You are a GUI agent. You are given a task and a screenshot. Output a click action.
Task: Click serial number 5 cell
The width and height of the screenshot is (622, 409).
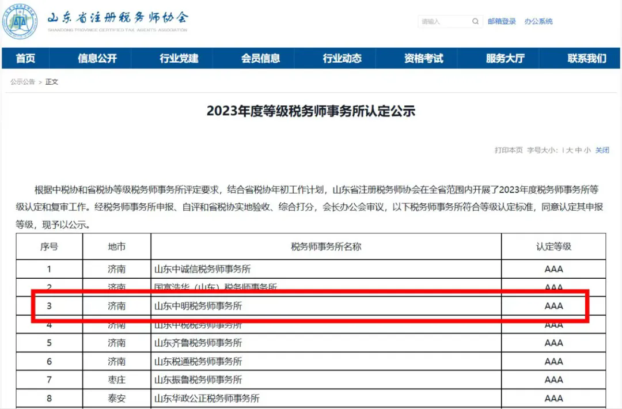49,343
